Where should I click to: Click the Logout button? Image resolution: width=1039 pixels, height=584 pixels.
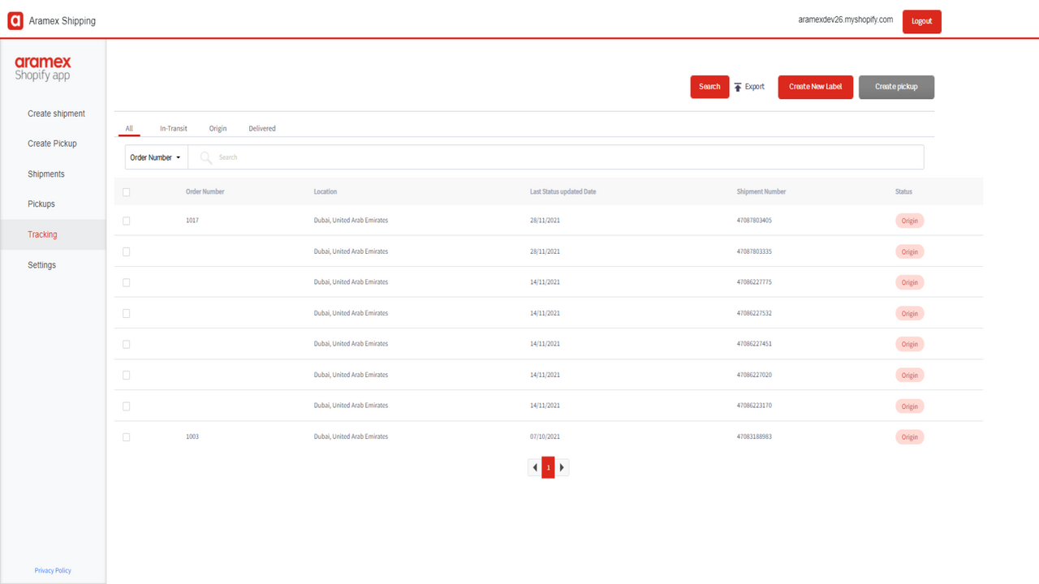tap(921, 21)
